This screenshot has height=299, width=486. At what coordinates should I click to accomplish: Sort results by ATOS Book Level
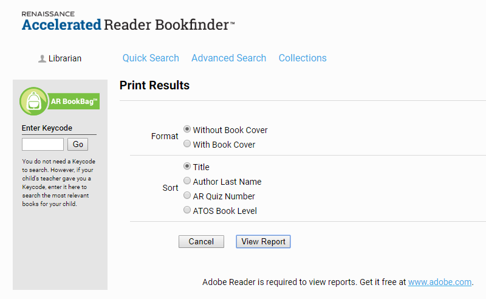tap(187, 210)
